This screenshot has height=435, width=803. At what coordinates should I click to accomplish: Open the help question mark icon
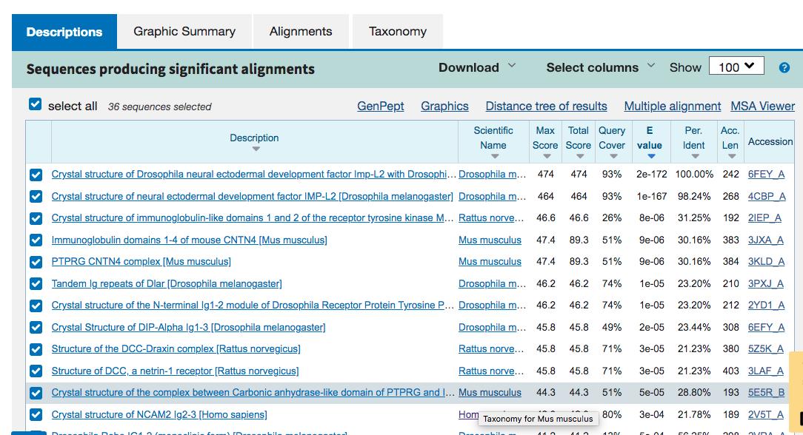[x=784, y=67]
